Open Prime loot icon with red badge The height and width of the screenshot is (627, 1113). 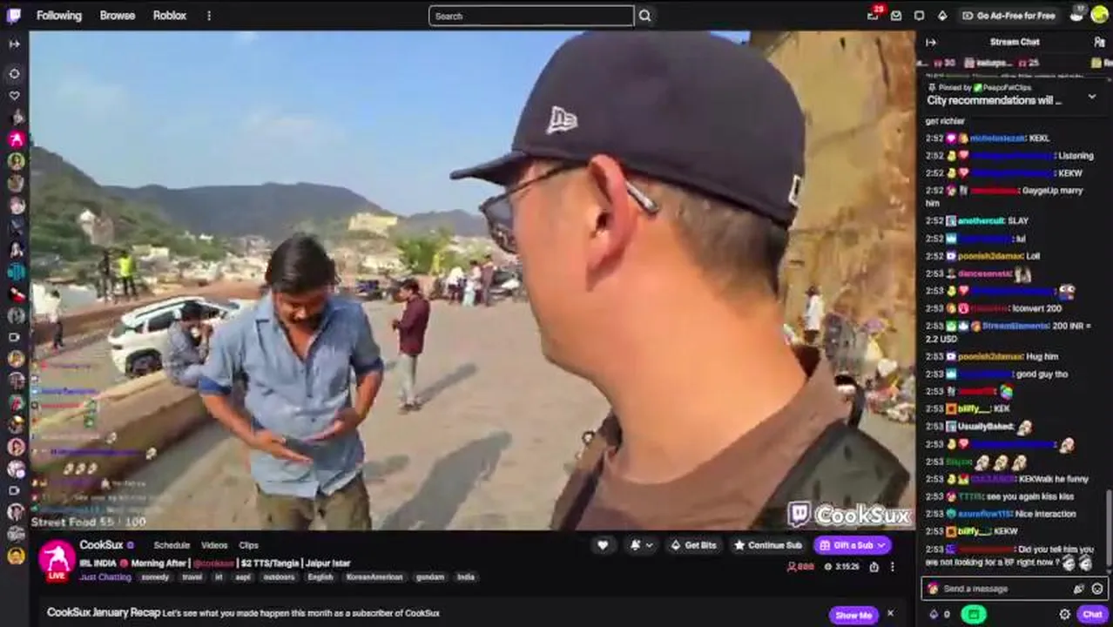874,15
